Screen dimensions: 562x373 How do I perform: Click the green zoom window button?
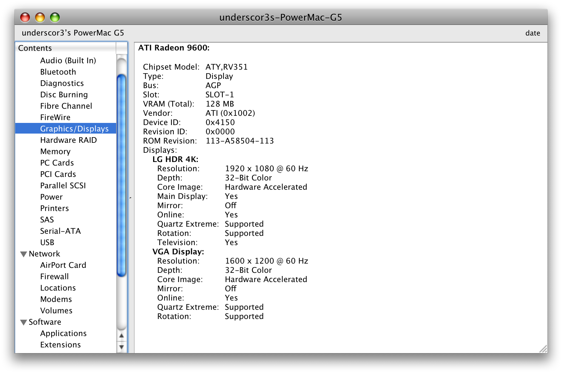[55, 17]
